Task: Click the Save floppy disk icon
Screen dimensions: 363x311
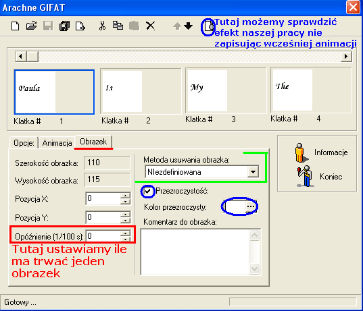Action: [48, 26]
